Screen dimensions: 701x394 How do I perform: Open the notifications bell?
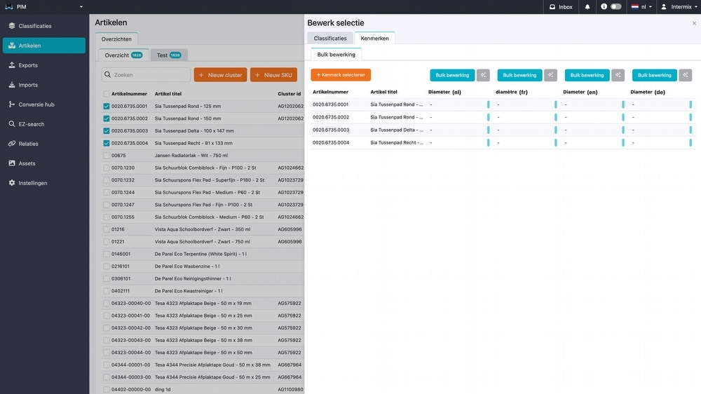(587, 7)
